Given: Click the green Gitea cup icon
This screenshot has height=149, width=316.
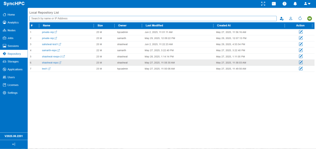Looking at the screenshot, I should pyautogui.click(x=309, y=18).
